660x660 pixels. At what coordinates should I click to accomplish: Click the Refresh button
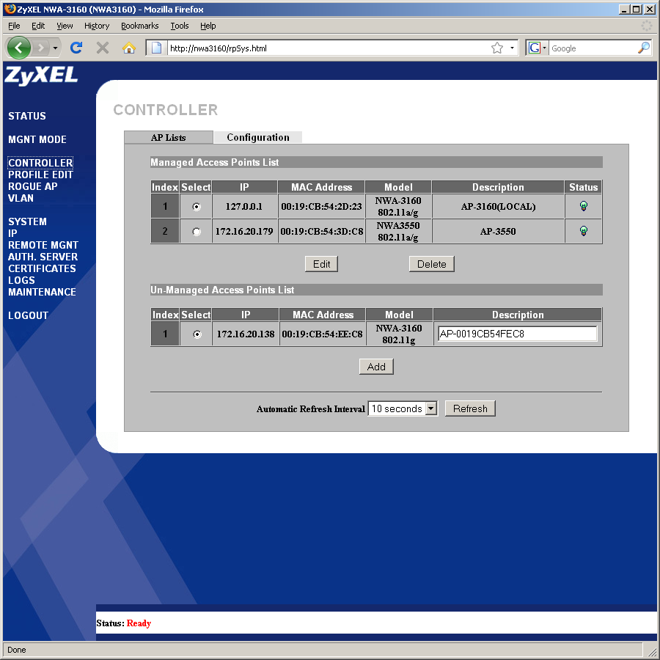[470, 408]
